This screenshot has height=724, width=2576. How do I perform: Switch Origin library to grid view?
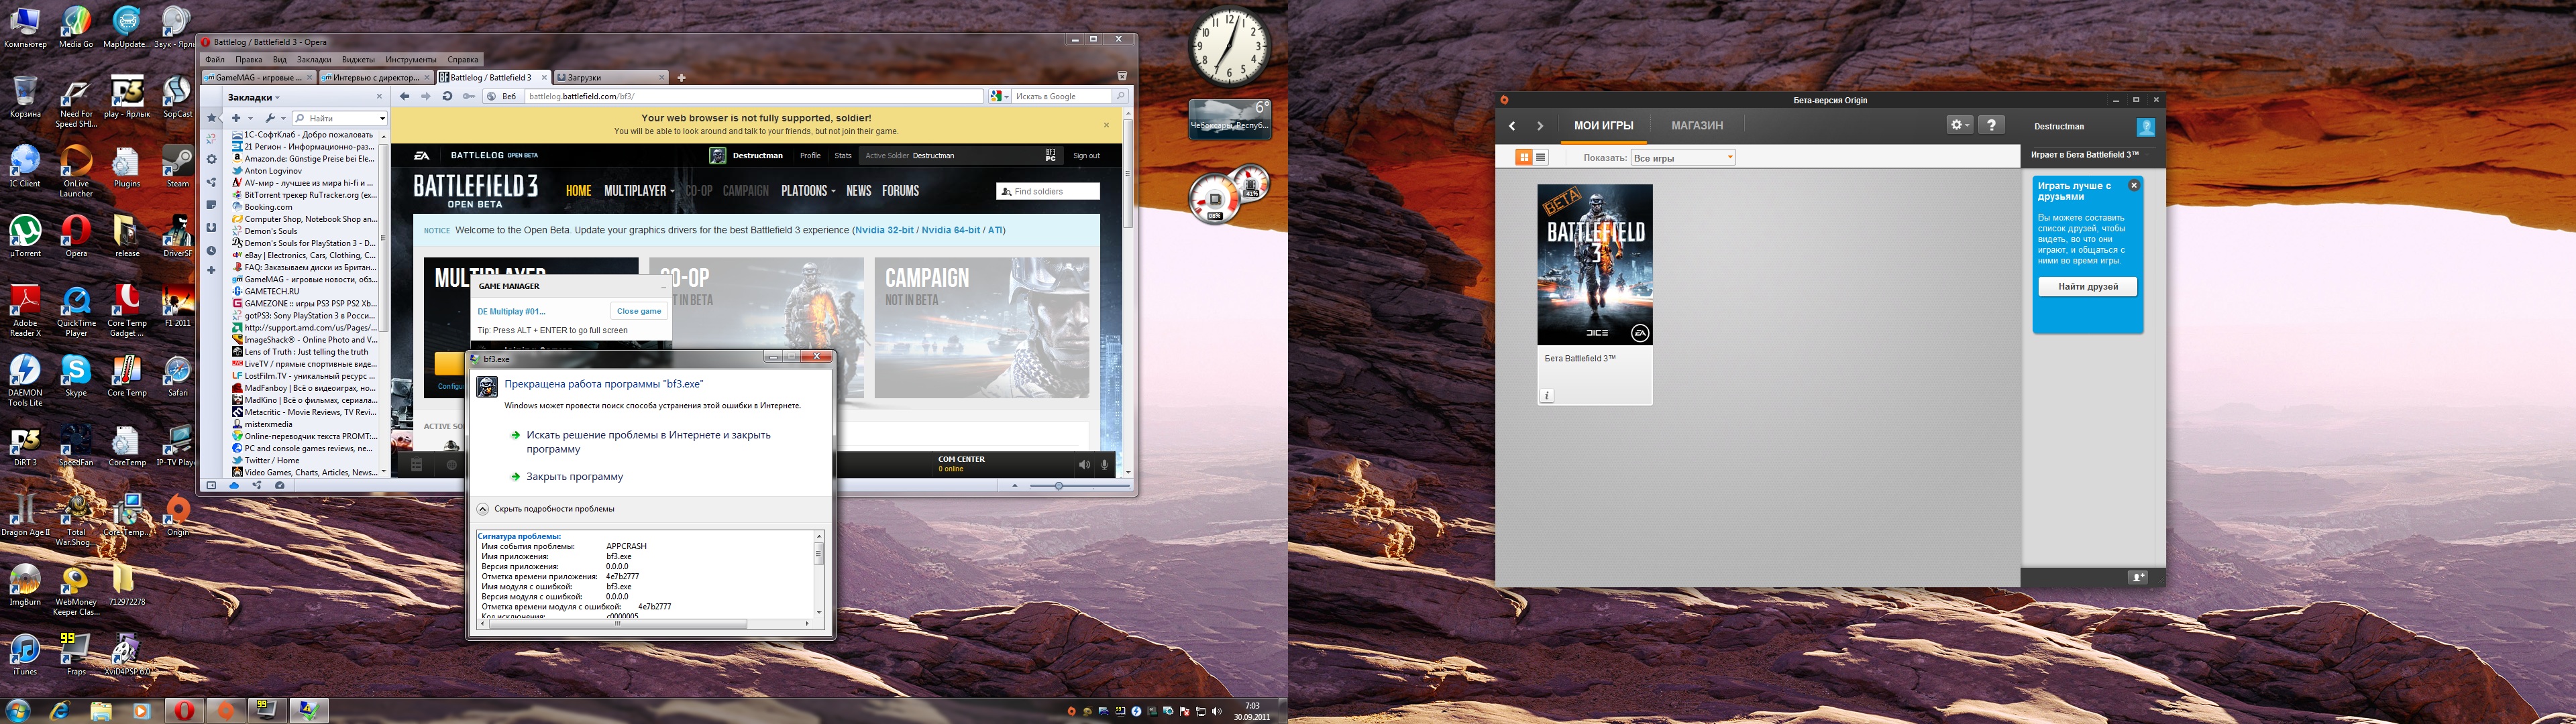tap(1524, 157)
